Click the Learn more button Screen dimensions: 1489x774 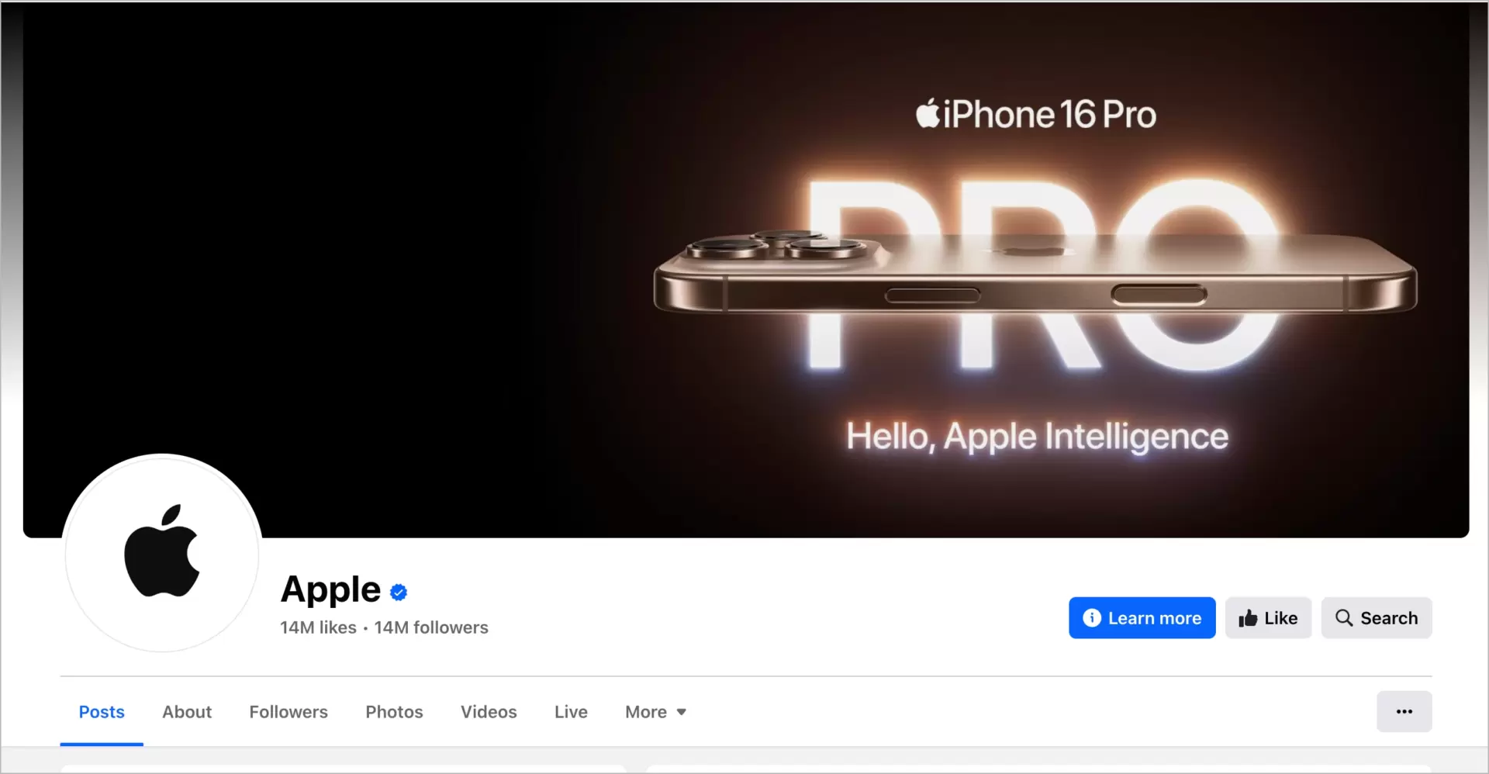pyautogui.click(x=1142, y=618)
